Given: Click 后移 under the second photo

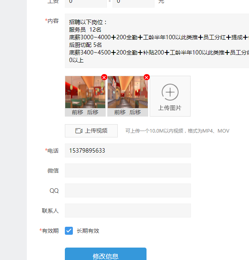Looking at the screenshot, I should (x=135, y=112).
